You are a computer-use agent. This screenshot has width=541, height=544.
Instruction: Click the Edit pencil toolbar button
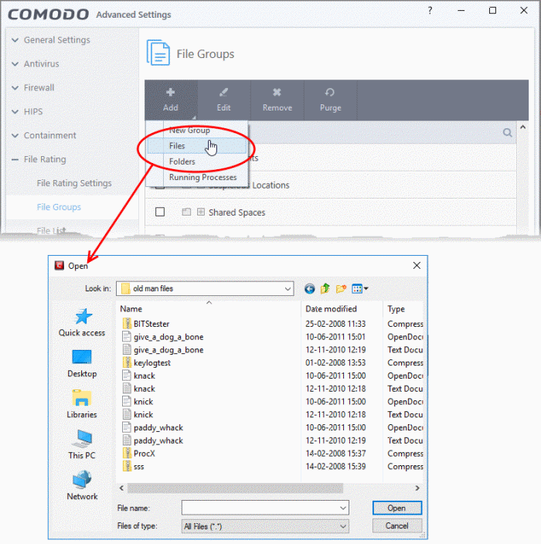pos(224,100)
